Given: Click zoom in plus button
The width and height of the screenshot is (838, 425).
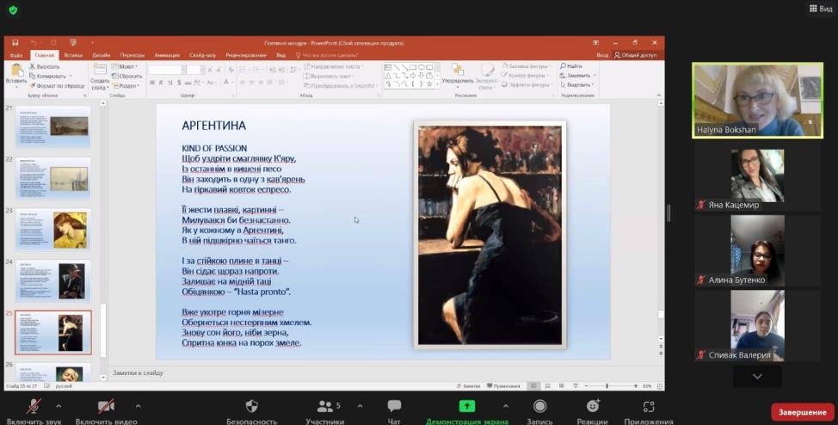Looking at the screenshot, I should [636, 385].
